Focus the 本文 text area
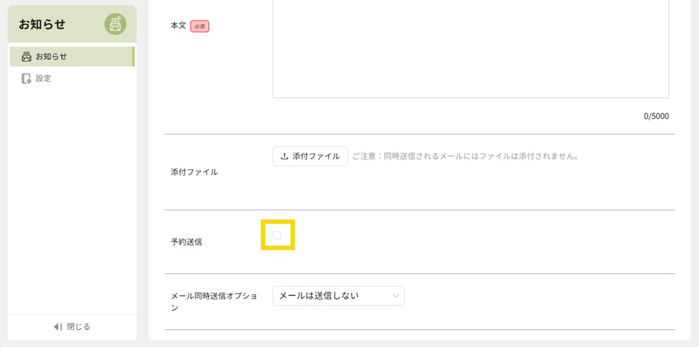The height and width of the screenshot is (347, 699). click(470, 50)
